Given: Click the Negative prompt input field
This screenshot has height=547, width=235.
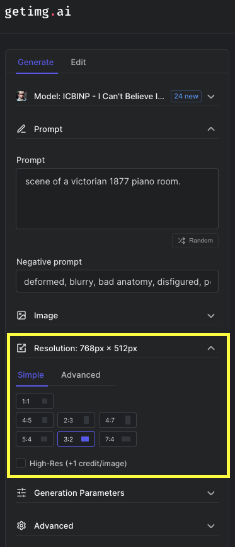Looking at the screenshot, I should (x=117, y=281).
